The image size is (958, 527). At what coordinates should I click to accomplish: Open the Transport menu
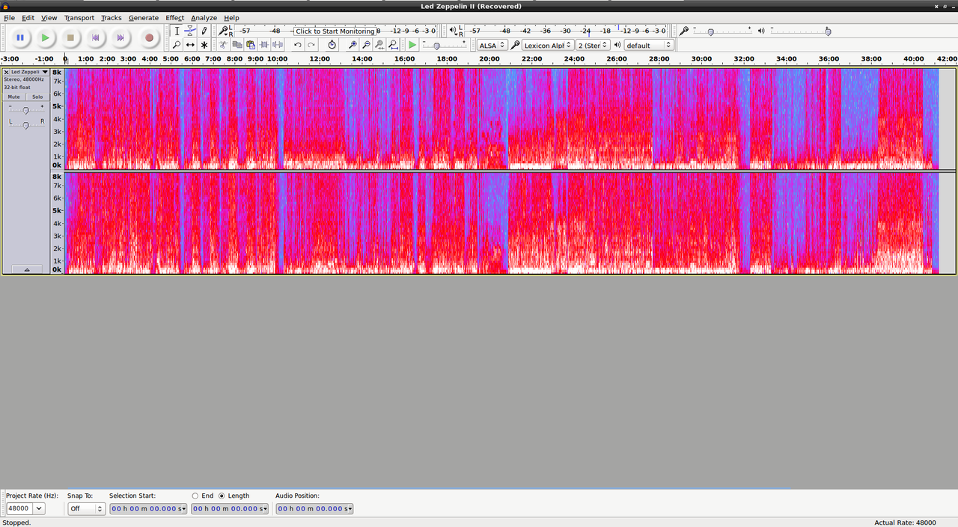point(79,17)
